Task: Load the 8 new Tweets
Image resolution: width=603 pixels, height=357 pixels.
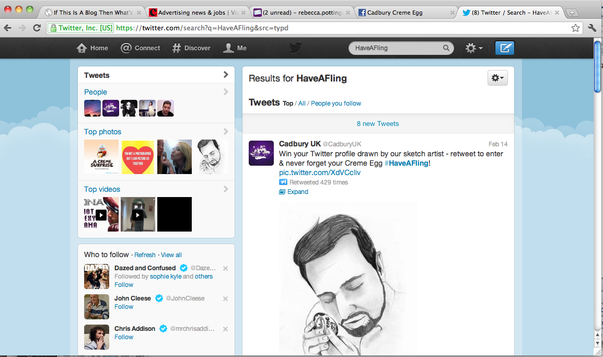Action: point(378,123)
